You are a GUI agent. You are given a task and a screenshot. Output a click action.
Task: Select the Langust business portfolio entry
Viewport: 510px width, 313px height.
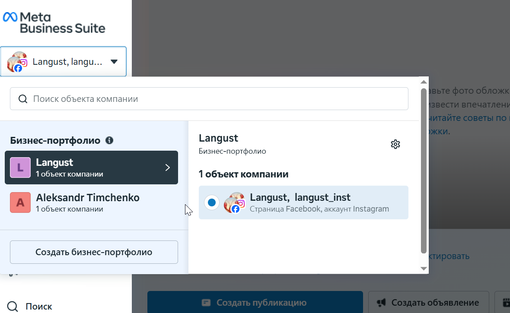click(x=91, y=168)
